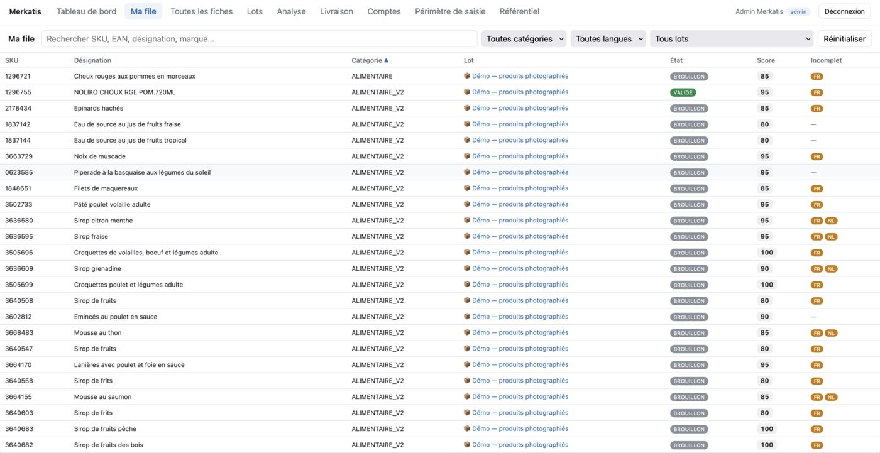Click the package icon for Epinards hachés
This screenshot has height=453, width=880.
(467, 108)
